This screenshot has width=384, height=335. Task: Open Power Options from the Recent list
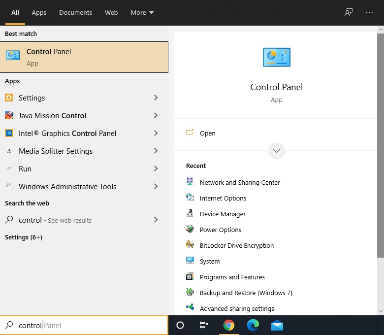221,230
